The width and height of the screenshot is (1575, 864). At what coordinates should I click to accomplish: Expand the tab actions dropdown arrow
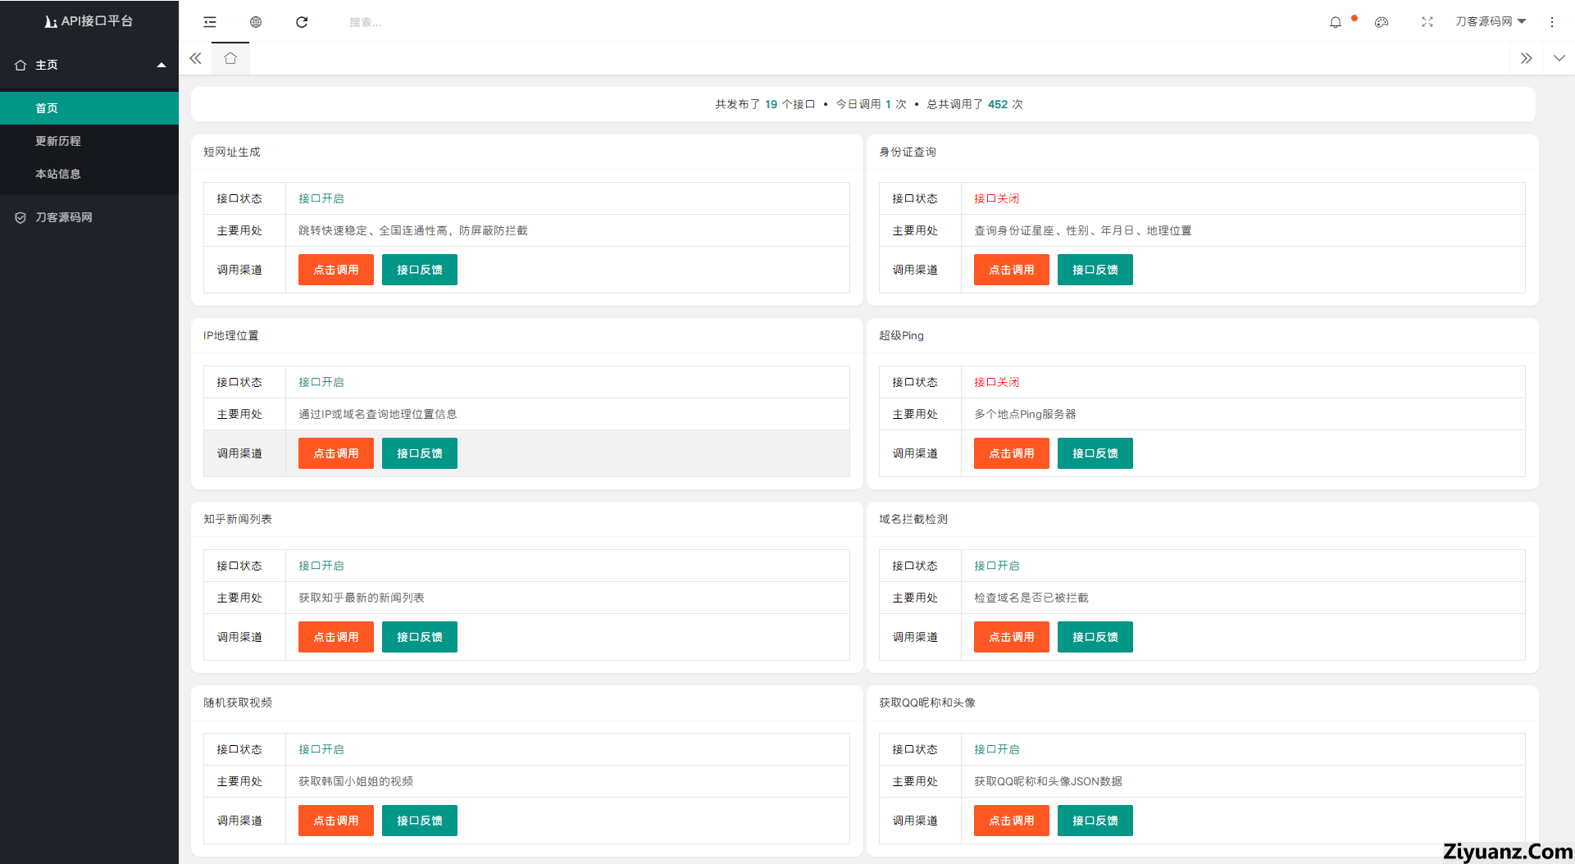click(1559, 58)
